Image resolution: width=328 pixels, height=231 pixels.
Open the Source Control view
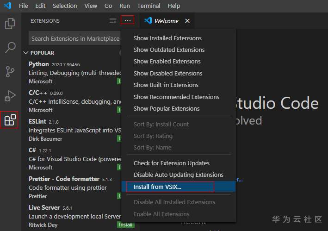pos(10,71)
